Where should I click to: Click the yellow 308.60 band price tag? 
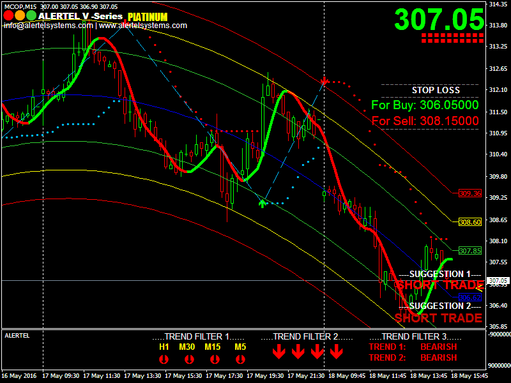pyautogui.click(x=470, y=222)
